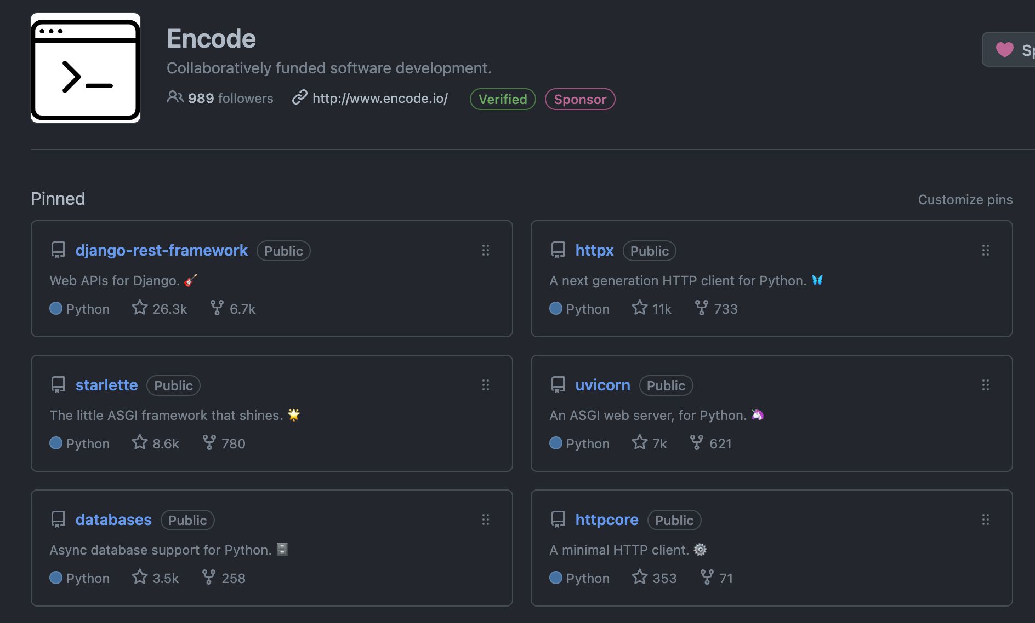
Task: Click the drag handle on httpx card
Action: pyautogui.click(x=985, y=251)
